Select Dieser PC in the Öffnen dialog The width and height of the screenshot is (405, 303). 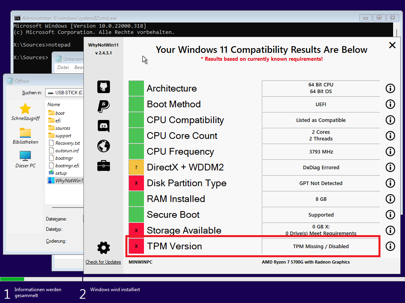pyautogui.click(x=25, y=159)
